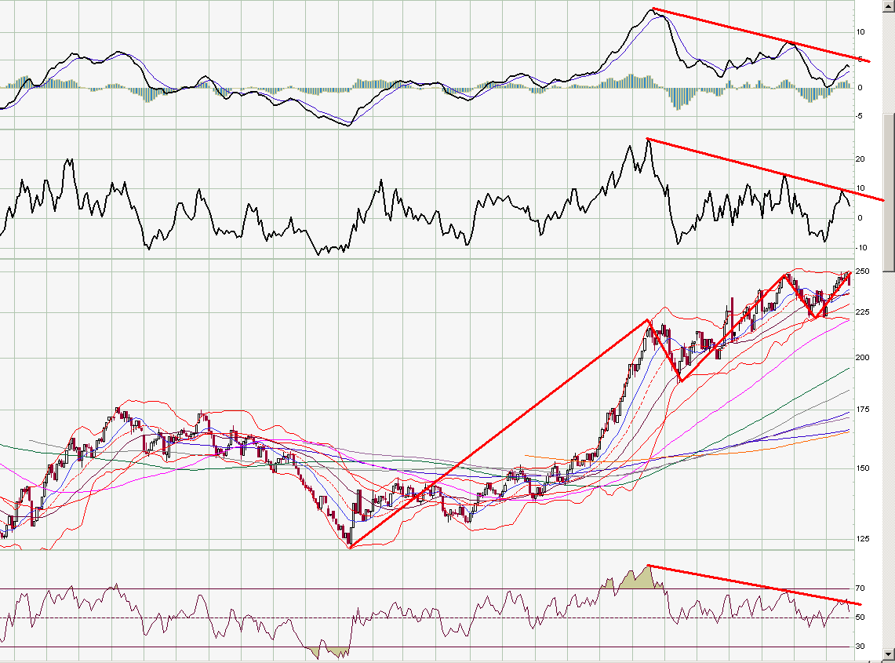
Task: Click the -10 label on momentum panel axis
Action: click(860, 248)
